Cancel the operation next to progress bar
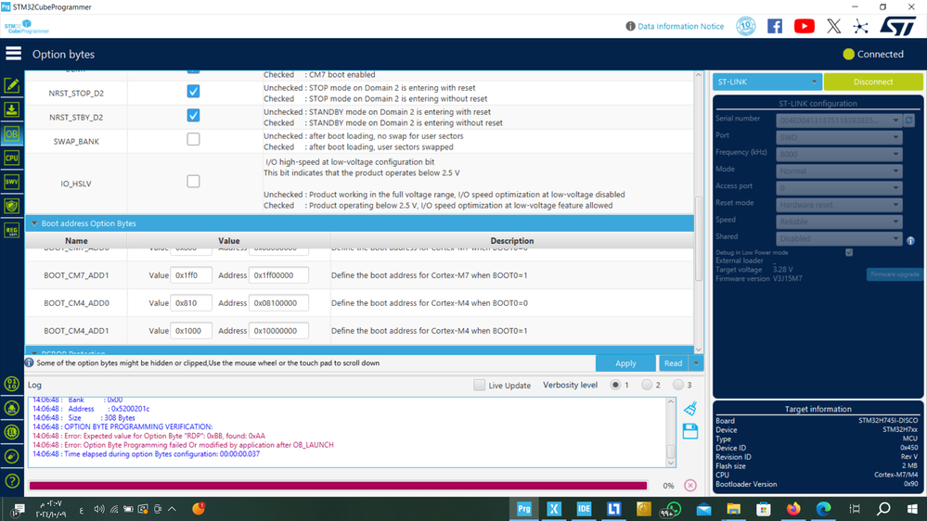This screenshot has height=521, width=927. (x=690, y=485)
